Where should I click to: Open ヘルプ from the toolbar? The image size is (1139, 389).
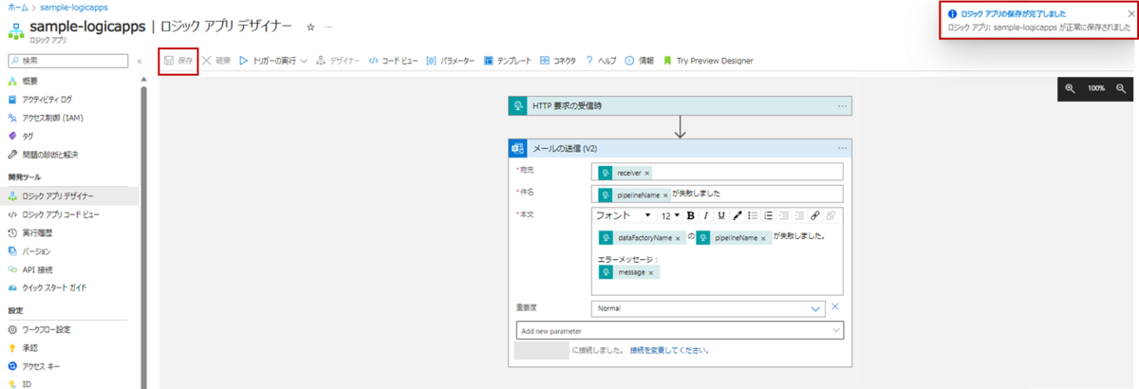[601, 61]
